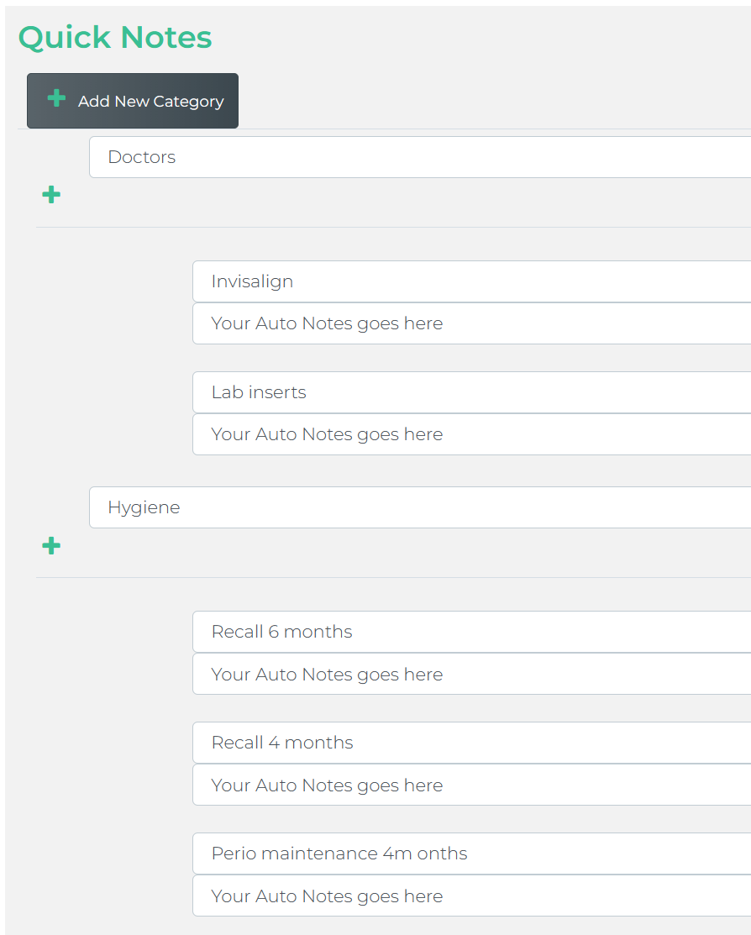
Task: Click the Doctors category name field
Action: tap(336, 156)
